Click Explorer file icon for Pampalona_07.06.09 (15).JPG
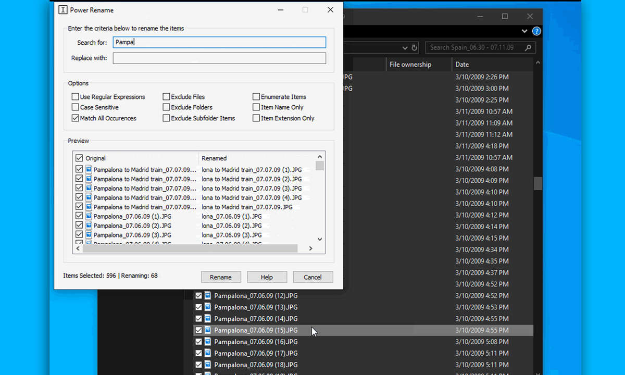Viewport: 625px width, 375px height. (207, 330)
